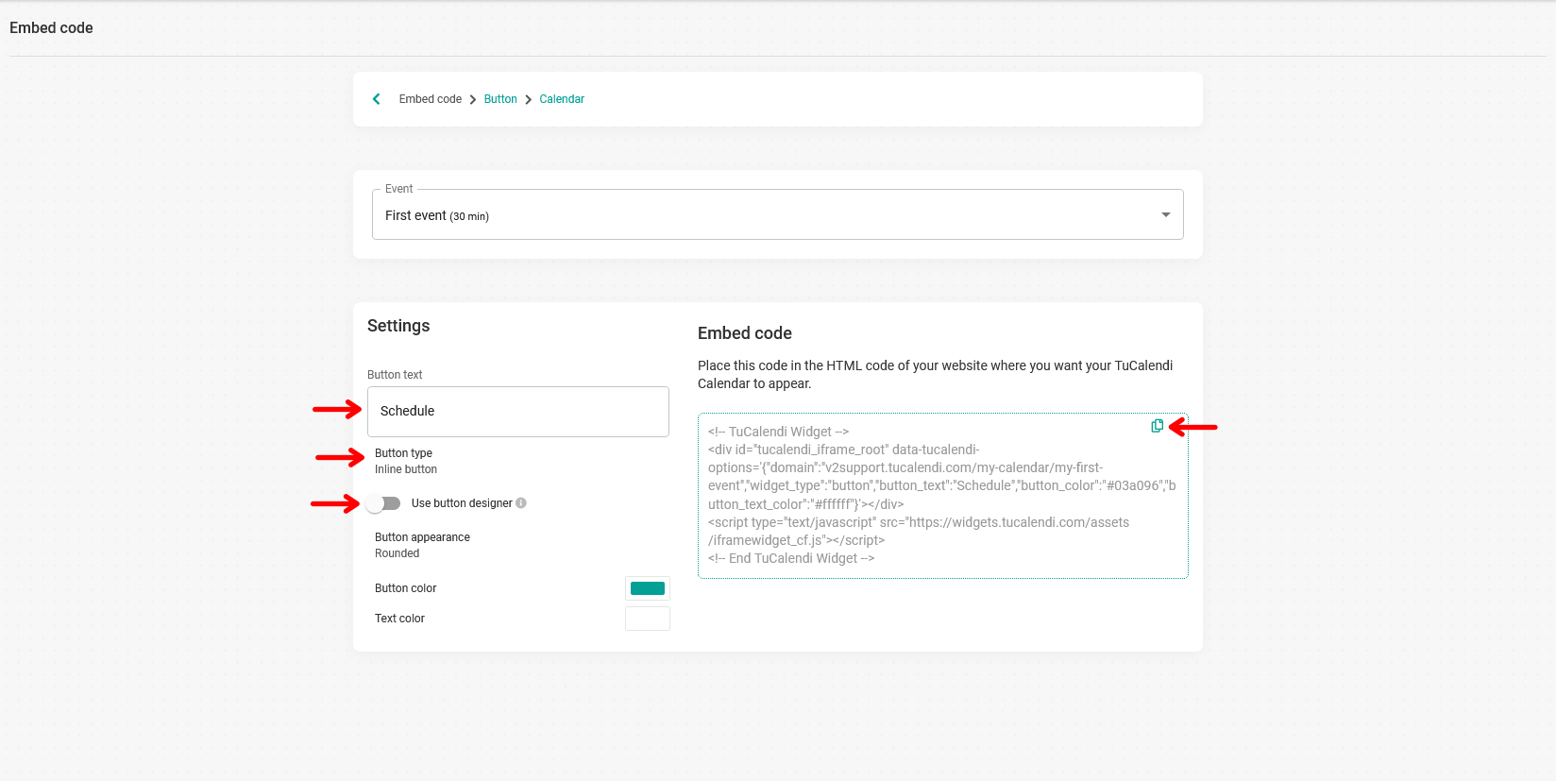
Task: Click the info icon beside Use button designer
Action: click(521, 503)
